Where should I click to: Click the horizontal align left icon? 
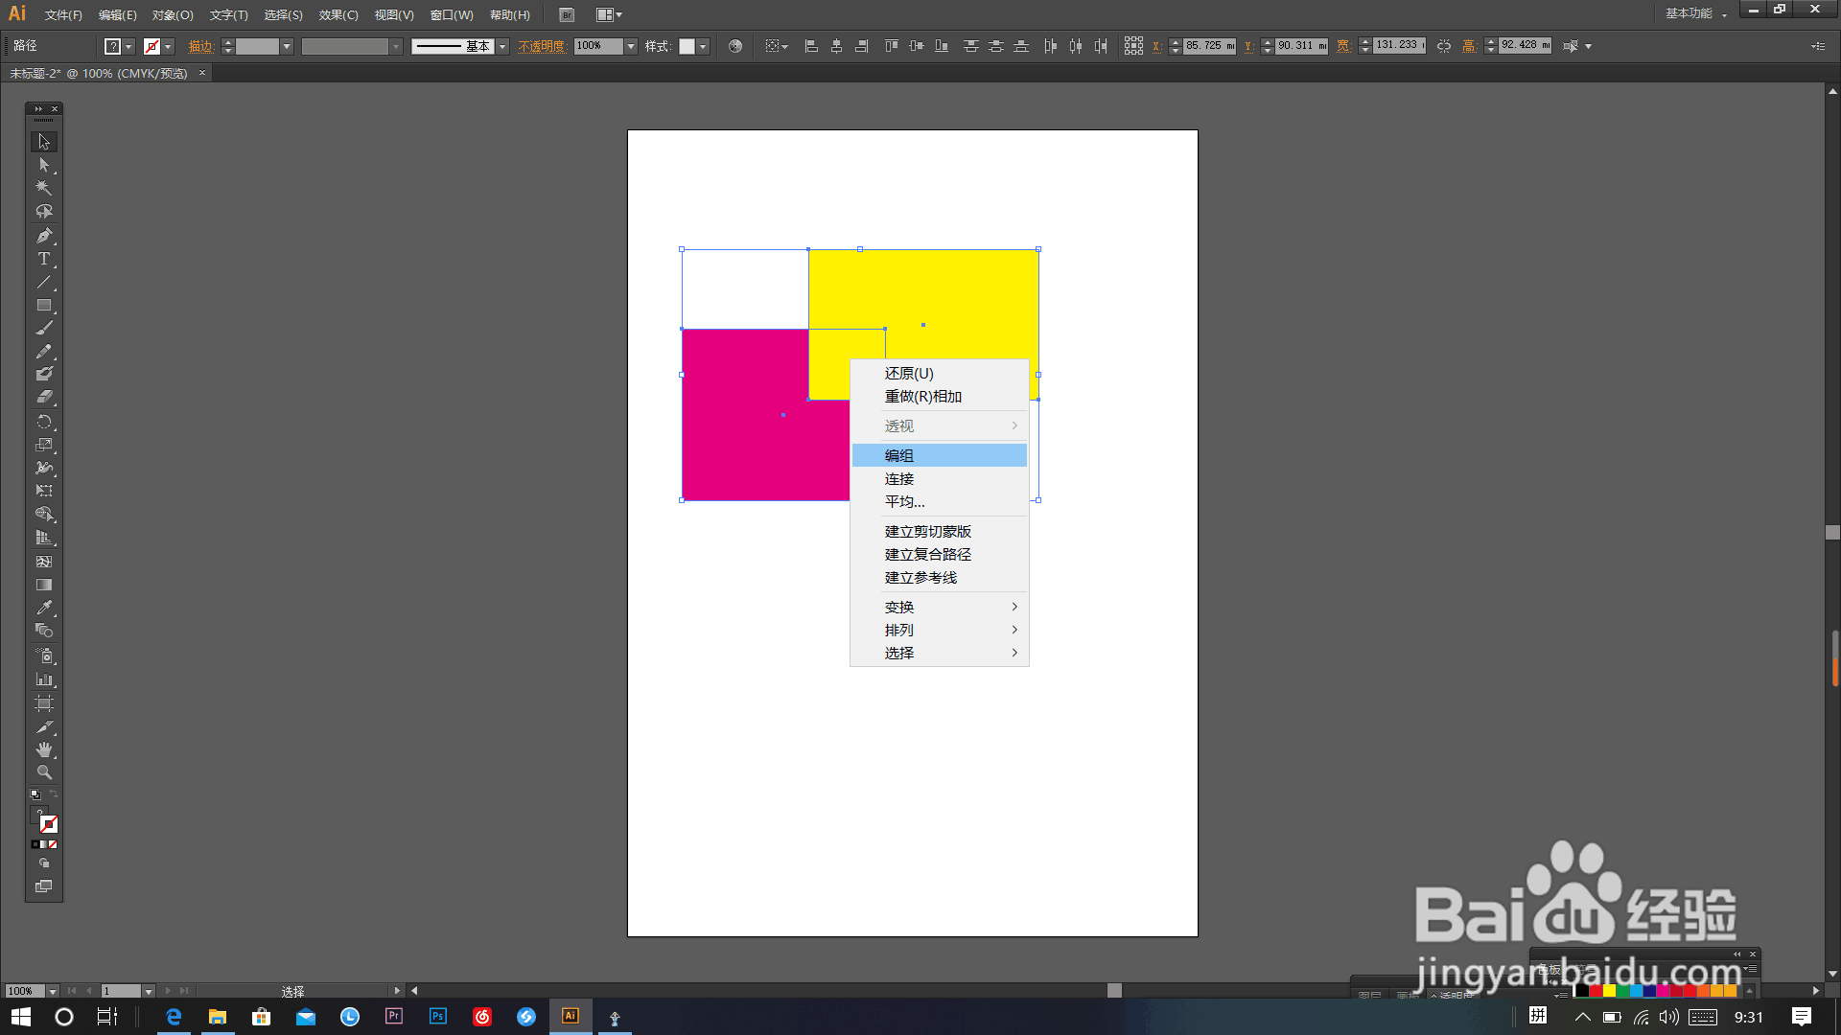pyautogui.click(x=811, y=46)
